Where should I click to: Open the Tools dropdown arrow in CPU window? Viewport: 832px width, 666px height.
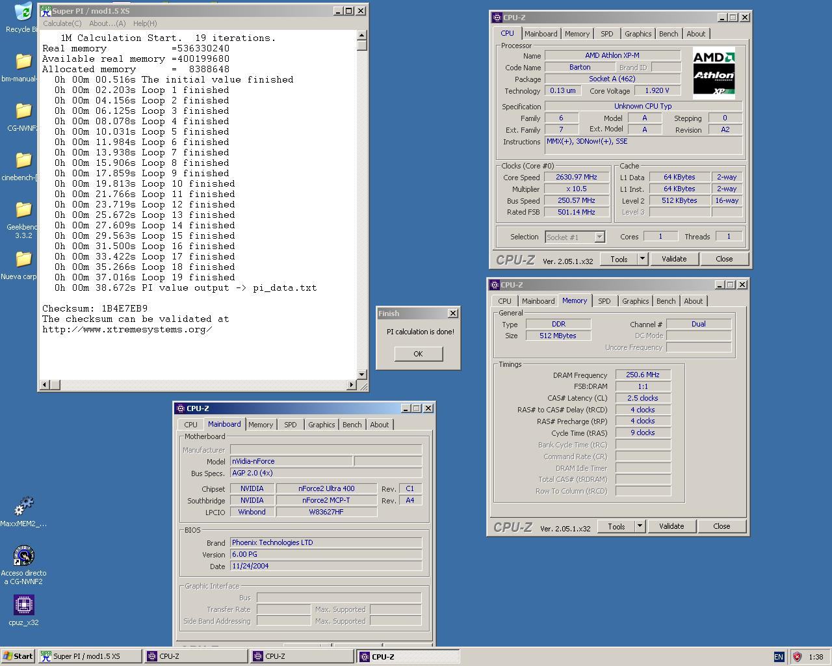[642, 259]
